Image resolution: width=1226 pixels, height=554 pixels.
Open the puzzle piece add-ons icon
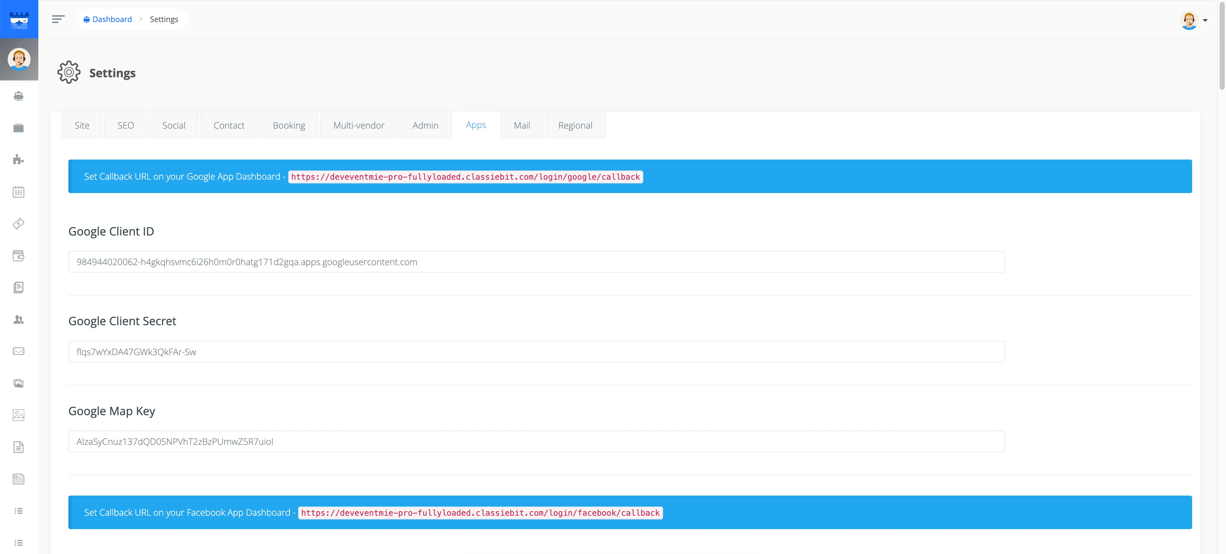[19, 160]
